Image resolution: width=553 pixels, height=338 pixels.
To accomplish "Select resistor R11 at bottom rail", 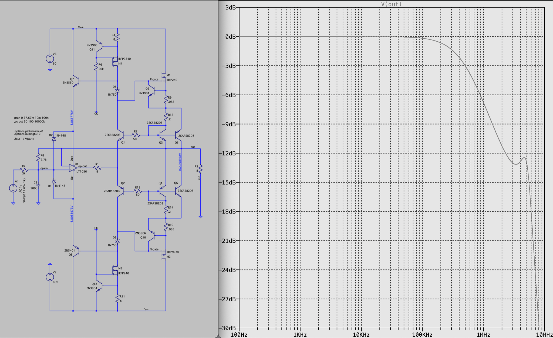I will [118, 299].
